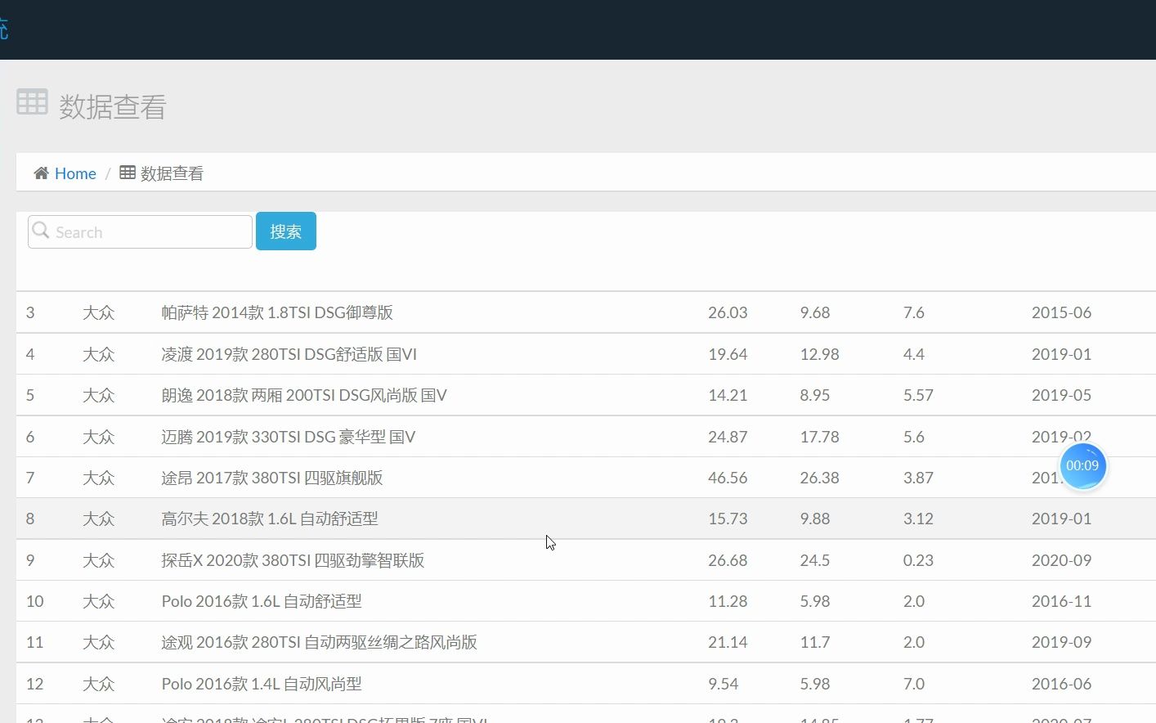Click price cell 19.64

pos(728,354)
